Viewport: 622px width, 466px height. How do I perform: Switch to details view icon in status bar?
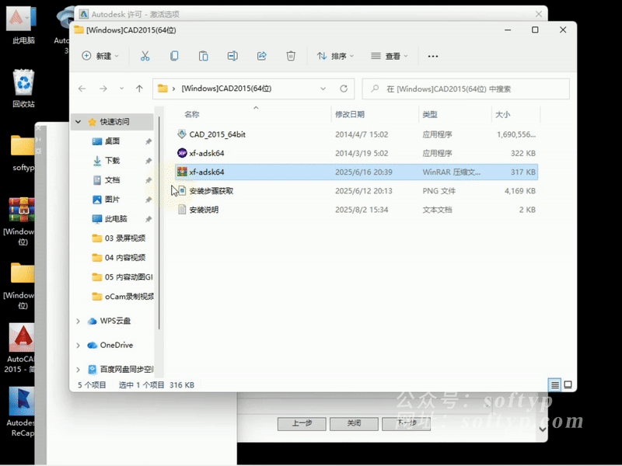pyautogui.click(x=554, y=384)
